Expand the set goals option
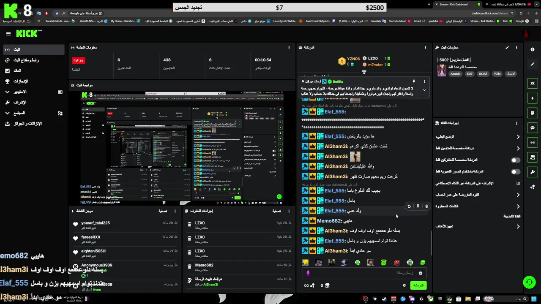The height and width of the screenshot is (304, 541). tap(518, 226)
